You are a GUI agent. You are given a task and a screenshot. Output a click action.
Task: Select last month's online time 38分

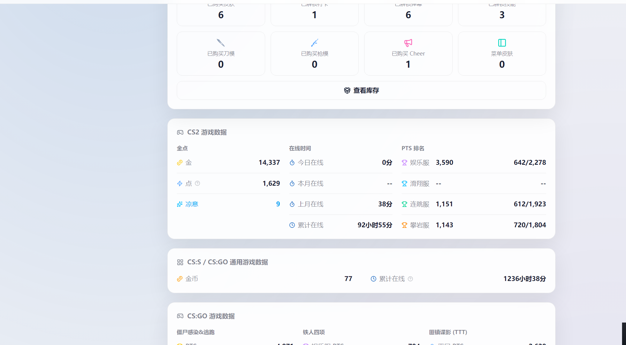385,204
